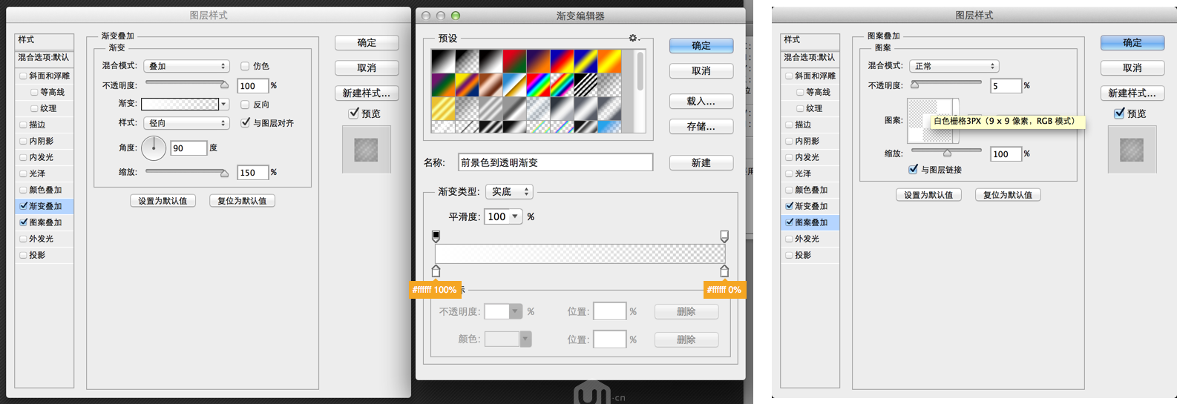The width and height of the screenshot is (1177, 404).
Task: Select 内阴影 row in right dialog list
Action: (810, 141)
